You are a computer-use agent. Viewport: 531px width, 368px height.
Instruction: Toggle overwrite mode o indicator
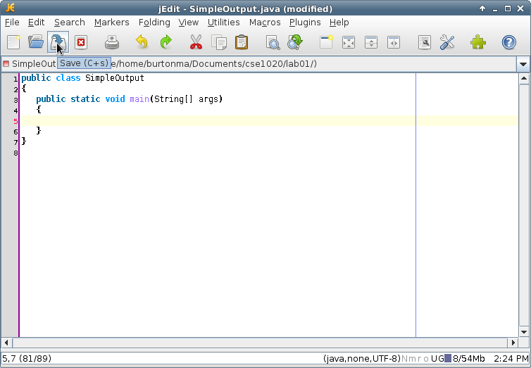426,359
